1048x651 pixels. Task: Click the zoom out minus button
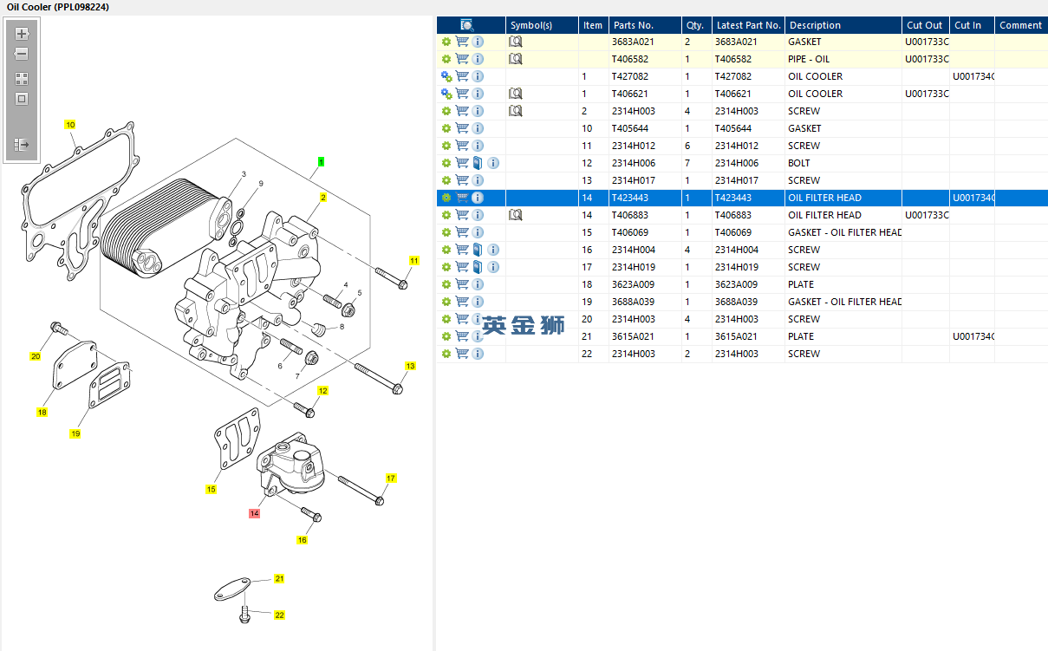(22, 54)
